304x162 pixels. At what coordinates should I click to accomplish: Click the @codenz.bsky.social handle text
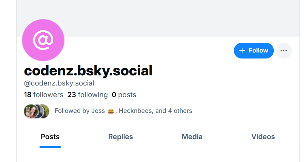(59, 83)
